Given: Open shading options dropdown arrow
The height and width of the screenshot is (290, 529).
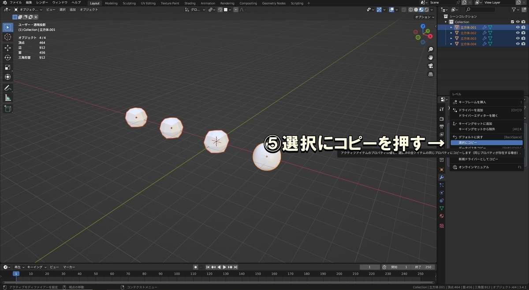Looking at the screenshot, I should 432,9.
